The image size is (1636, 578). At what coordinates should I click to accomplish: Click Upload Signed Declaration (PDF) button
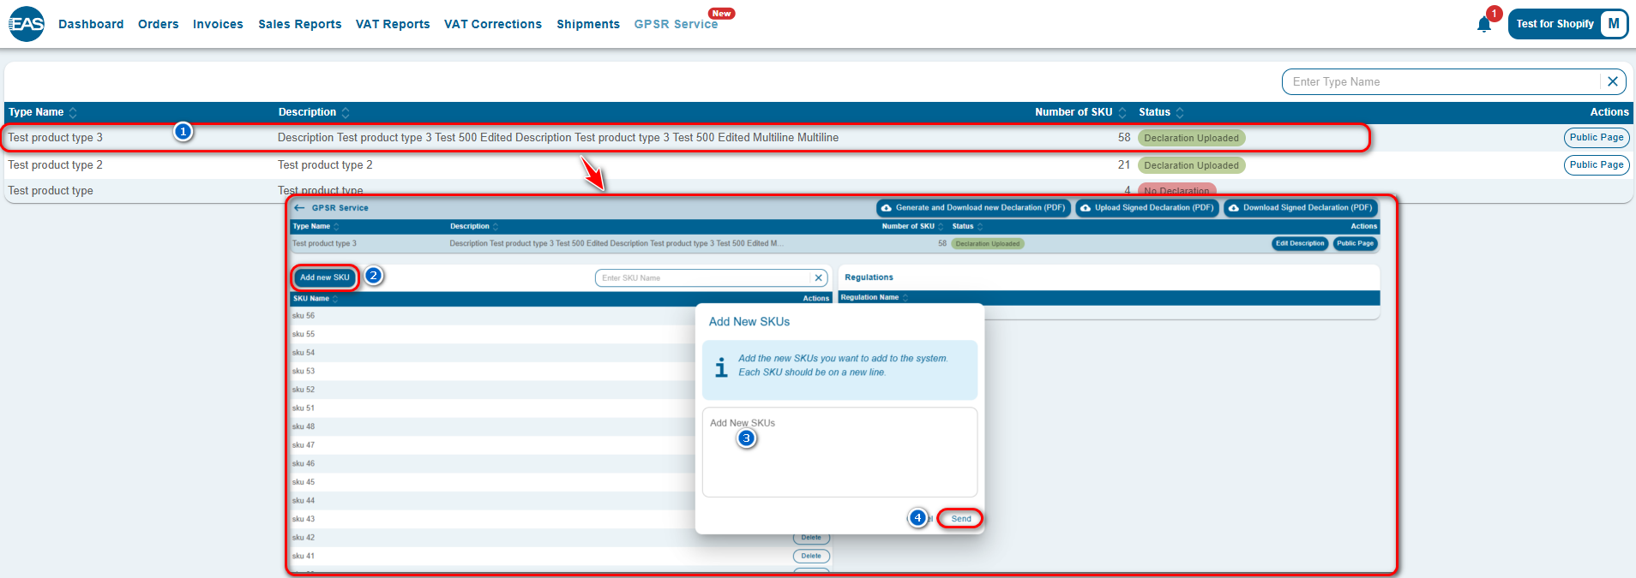click(x=1147, y=208)
